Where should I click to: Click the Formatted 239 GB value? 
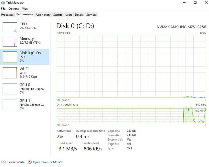pos(131,135)
